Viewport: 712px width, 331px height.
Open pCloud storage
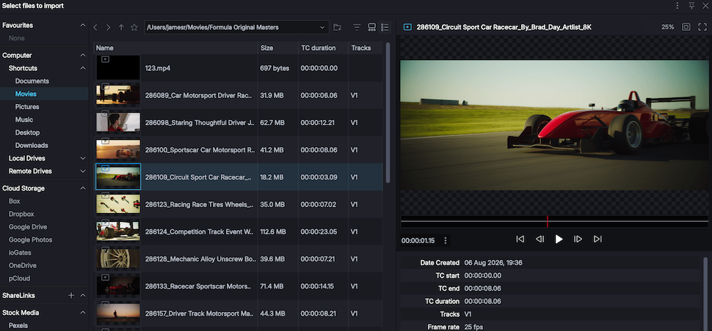point(19,278)
